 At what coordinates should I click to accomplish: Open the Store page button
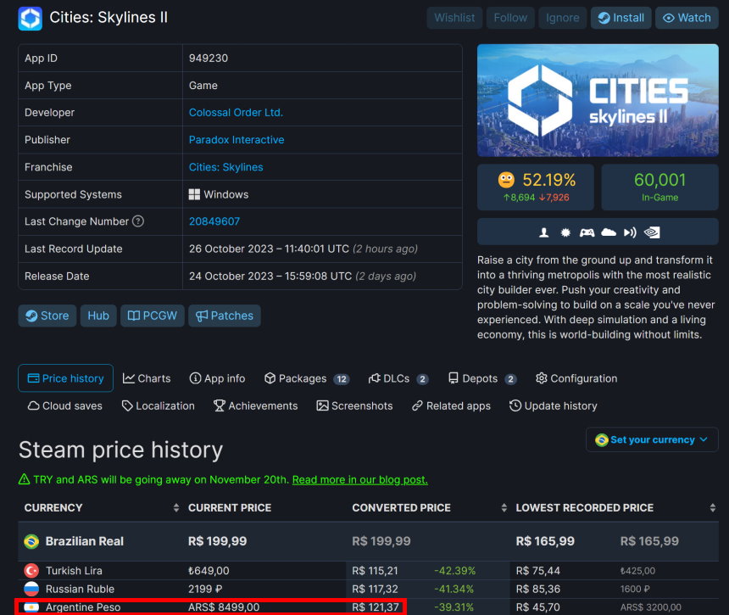click(x=47, y=316)
